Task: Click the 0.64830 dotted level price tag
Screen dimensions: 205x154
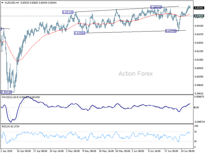Action: click(199, 16)
